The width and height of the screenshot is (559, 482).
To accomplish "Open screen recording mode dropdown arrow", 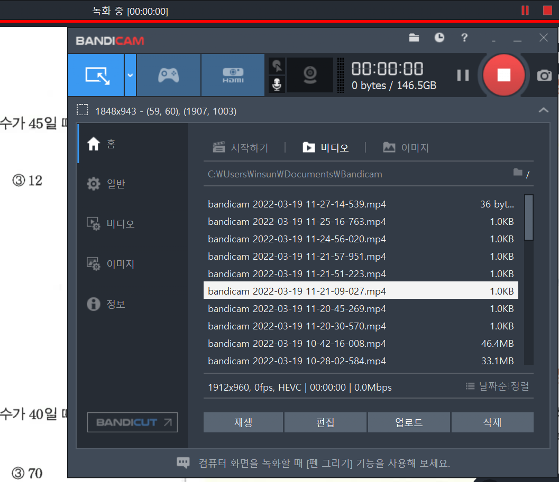I will pos(131,75).
